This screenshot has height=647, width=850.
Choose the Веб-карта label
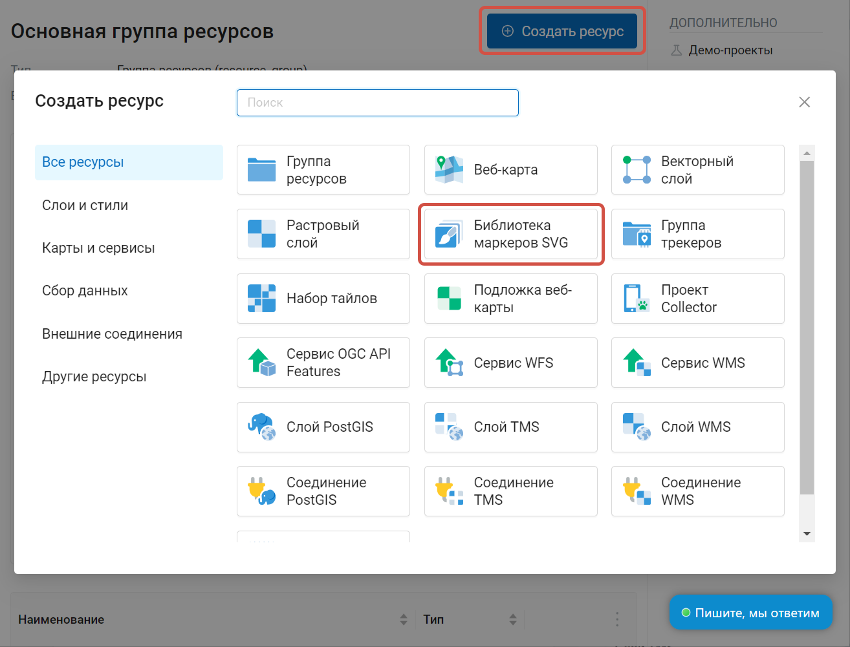pos(506,170)
